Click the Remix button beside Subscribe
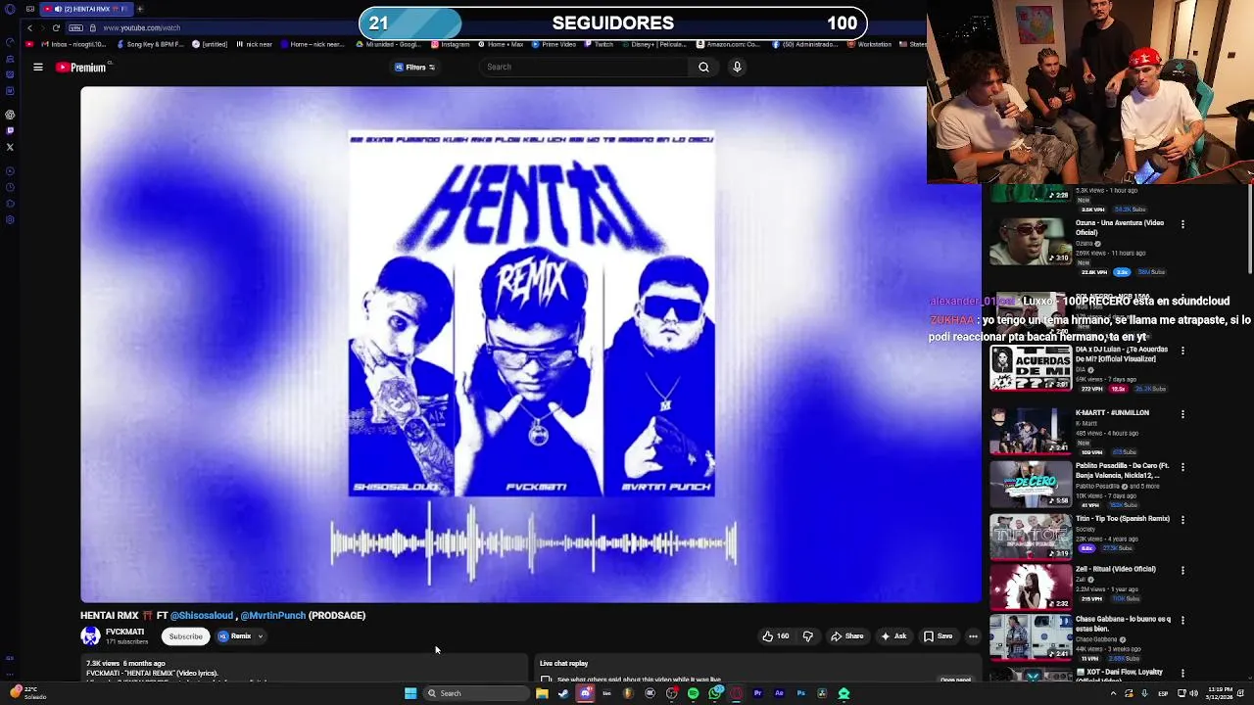 [x=235, y=636]
